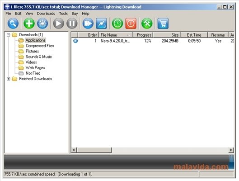This screenshot has height=181, width=239.
Task: Click the green clock scheduler icon
Action: 117,24
